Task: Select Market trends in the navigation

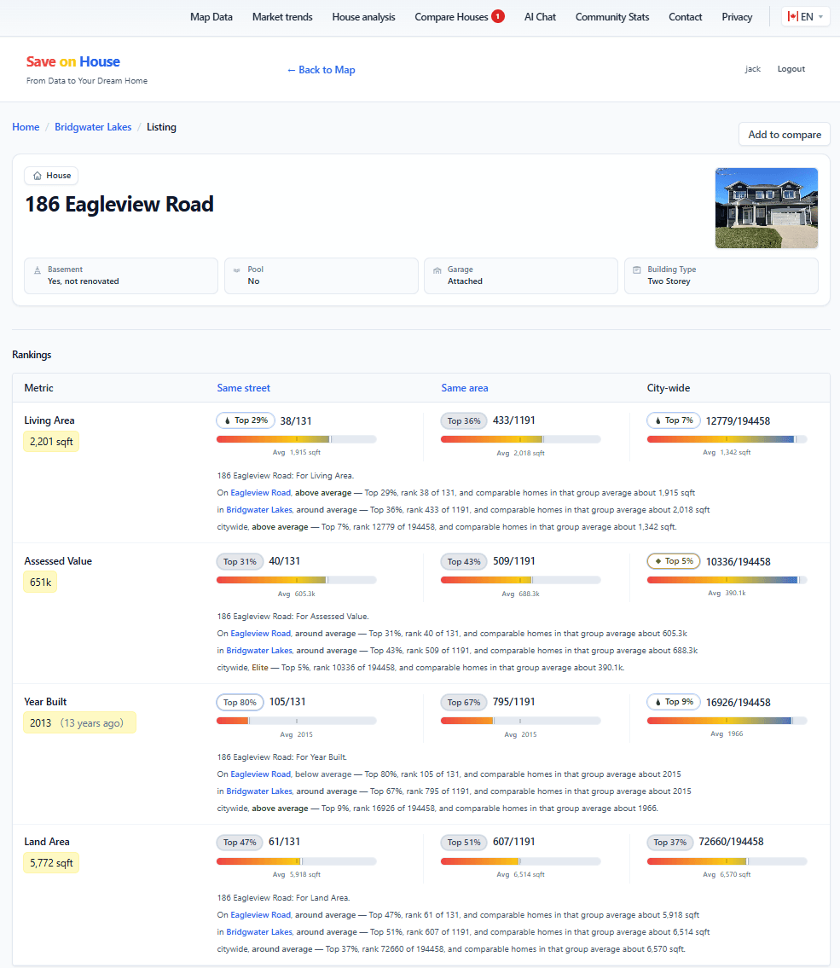Action: (x=282, y=16)
